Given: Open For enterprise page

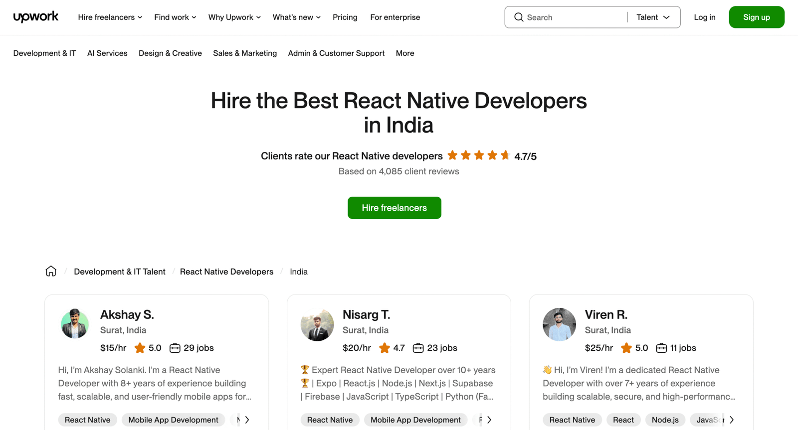Looking at the screenshot, I should (395, 17).
